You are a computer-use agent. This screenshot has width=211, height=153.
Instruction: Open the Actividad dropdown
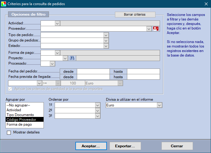click(x=58, y=23)
